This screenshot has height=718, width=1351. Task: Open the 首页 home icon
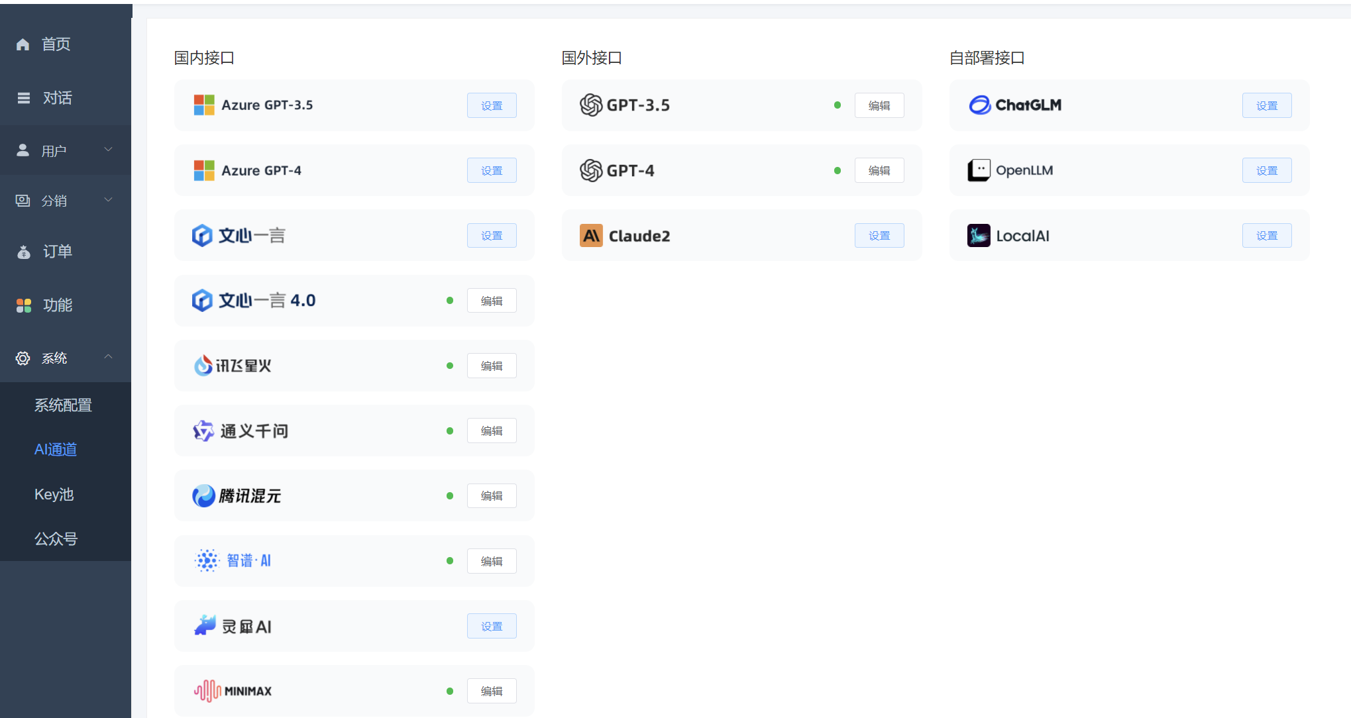(x=23, y=44)
